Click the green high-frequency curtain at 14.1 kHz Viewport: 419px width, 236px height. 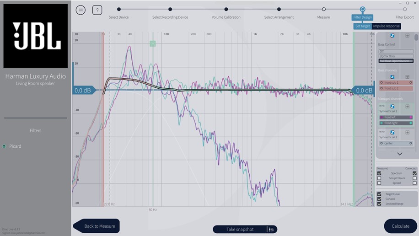pos(354,119)
